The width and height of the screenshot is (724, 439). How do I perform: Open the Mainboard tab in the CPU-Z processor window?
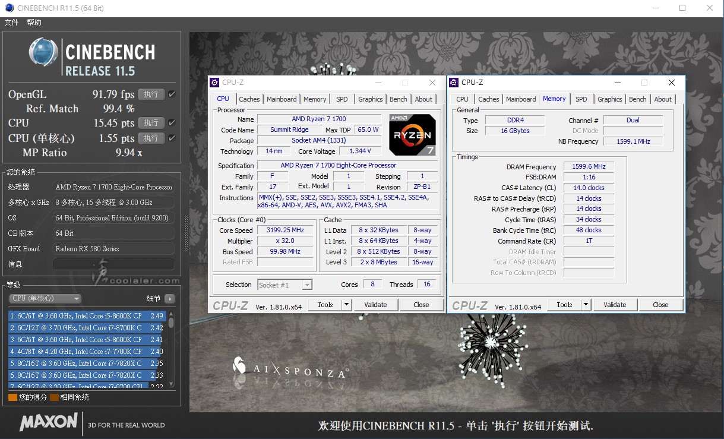pyautogui.click(x=282, y=99)
